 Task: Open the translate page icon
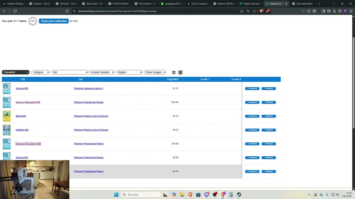click(248, 11)
